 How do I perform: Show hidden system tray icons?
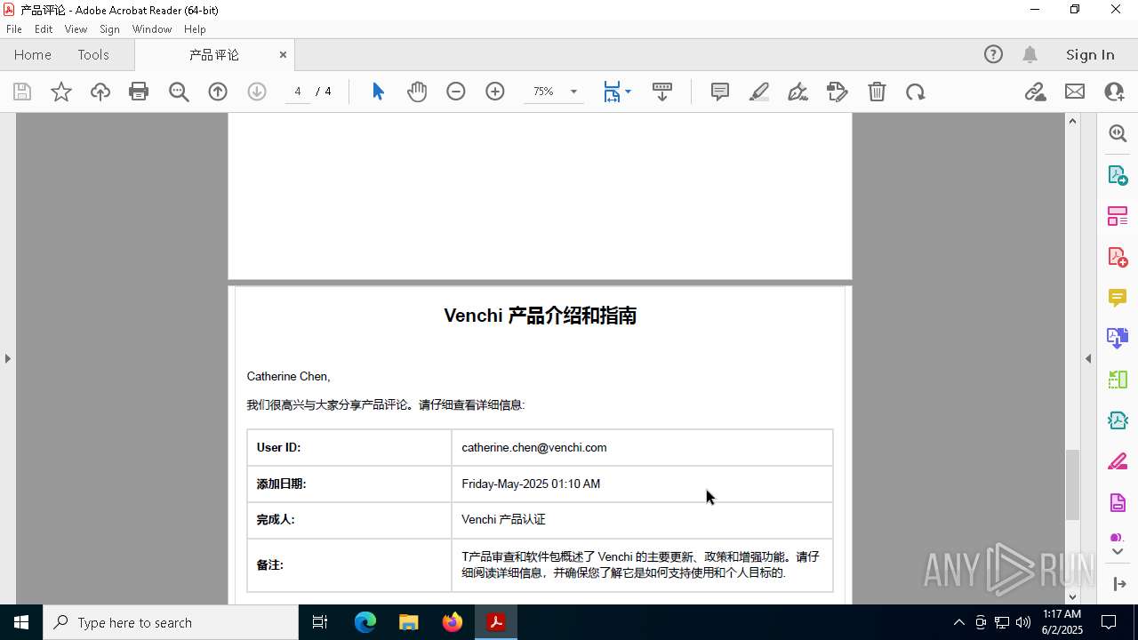click(958, 622)
